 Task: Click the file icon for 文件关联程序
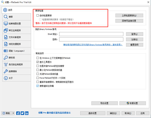click(x=6, y=37)
